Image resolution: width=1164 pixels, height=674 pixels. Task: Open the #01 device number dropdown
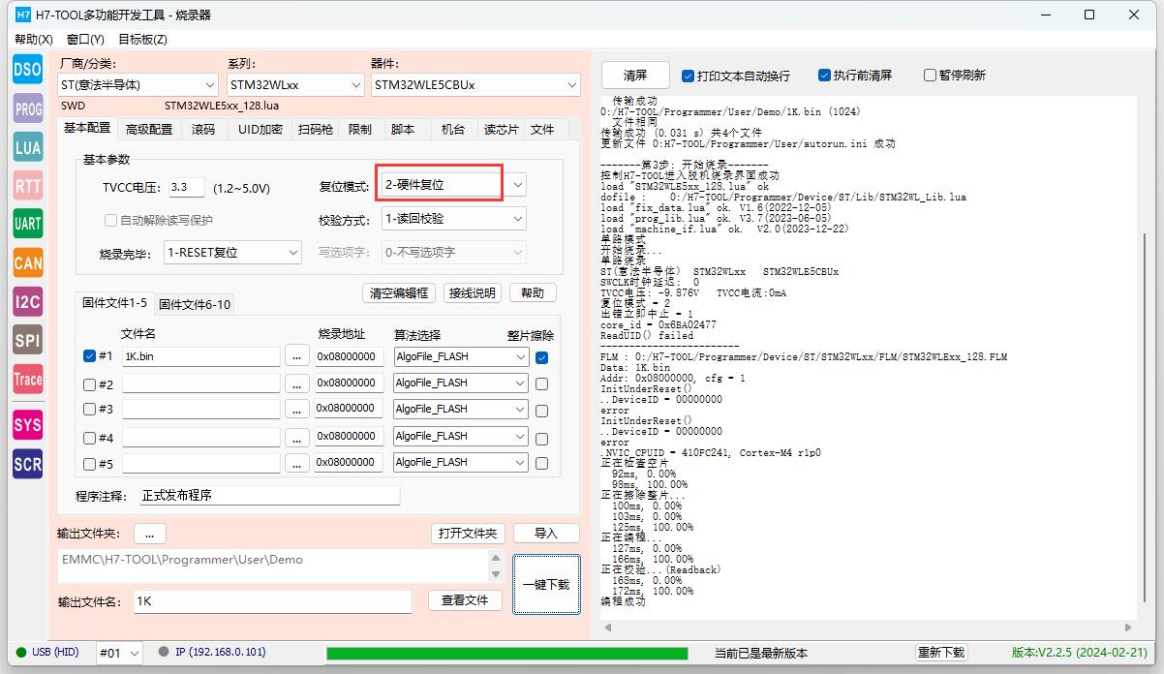pyautogui.click(x=119, y=654)
